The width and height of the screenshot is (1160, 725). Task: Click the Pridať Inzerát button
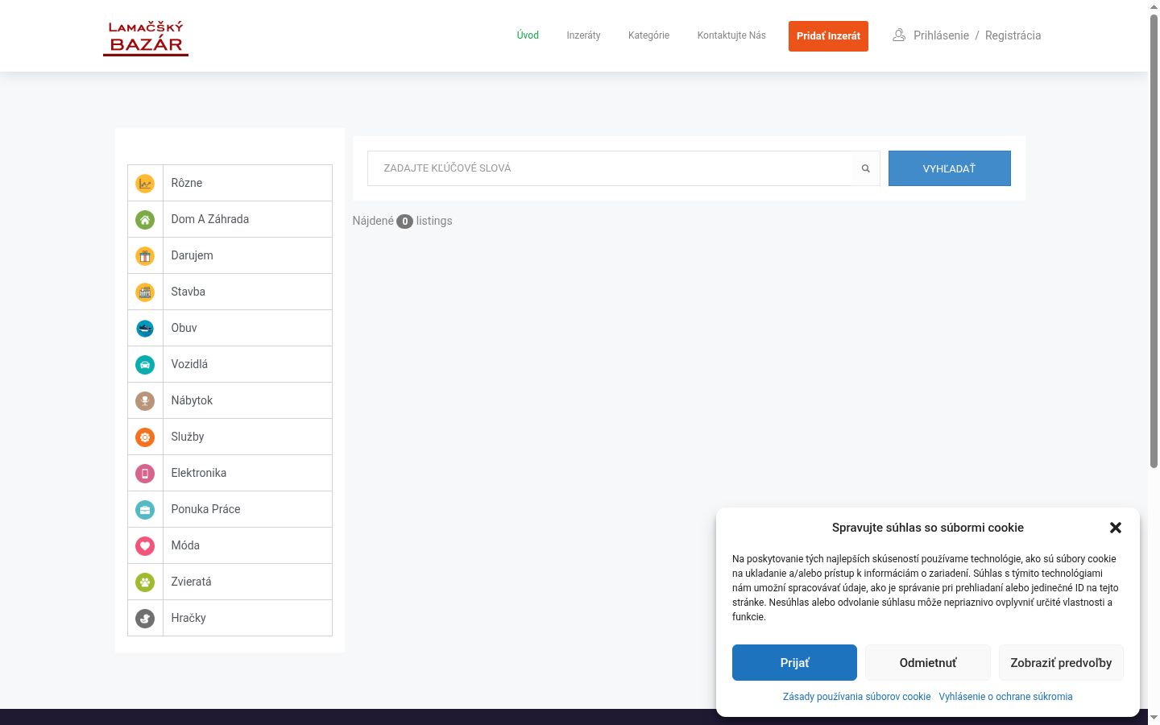pyautogui.click(x=828, y=36)
